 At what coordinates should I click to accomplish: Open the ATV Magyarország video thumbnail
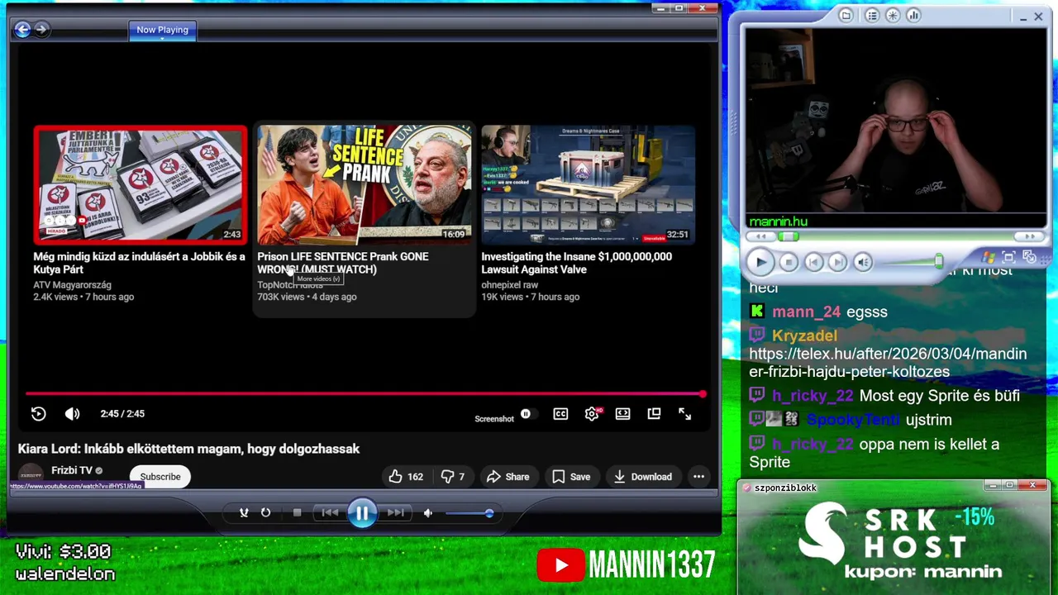pyautogui.click(x=140, y=184)
